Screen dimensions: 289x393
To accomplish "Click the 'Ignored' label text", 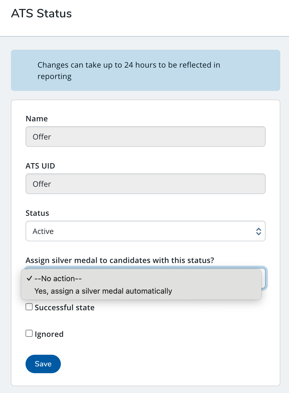I will (x=49, y=334).
